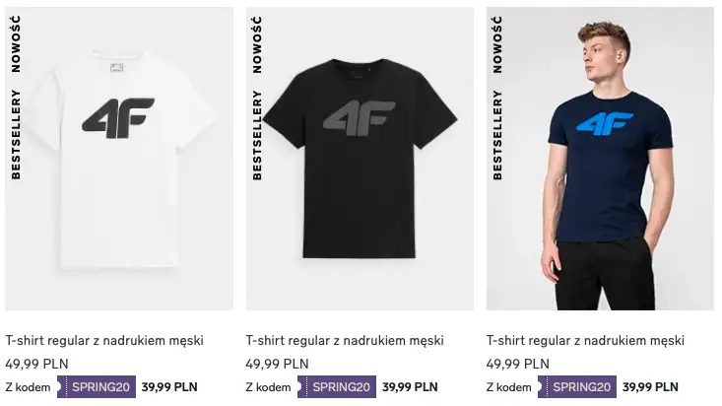722x406 pixels.
Task: Click the BESTSELLERY badge on the black T-shirt
Action: tap(257, 135)
